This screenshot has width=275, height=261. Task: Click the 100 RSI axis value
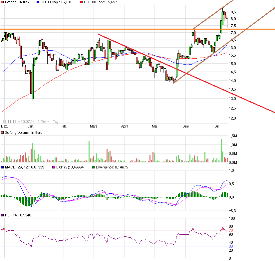click(x=232, y=218)
